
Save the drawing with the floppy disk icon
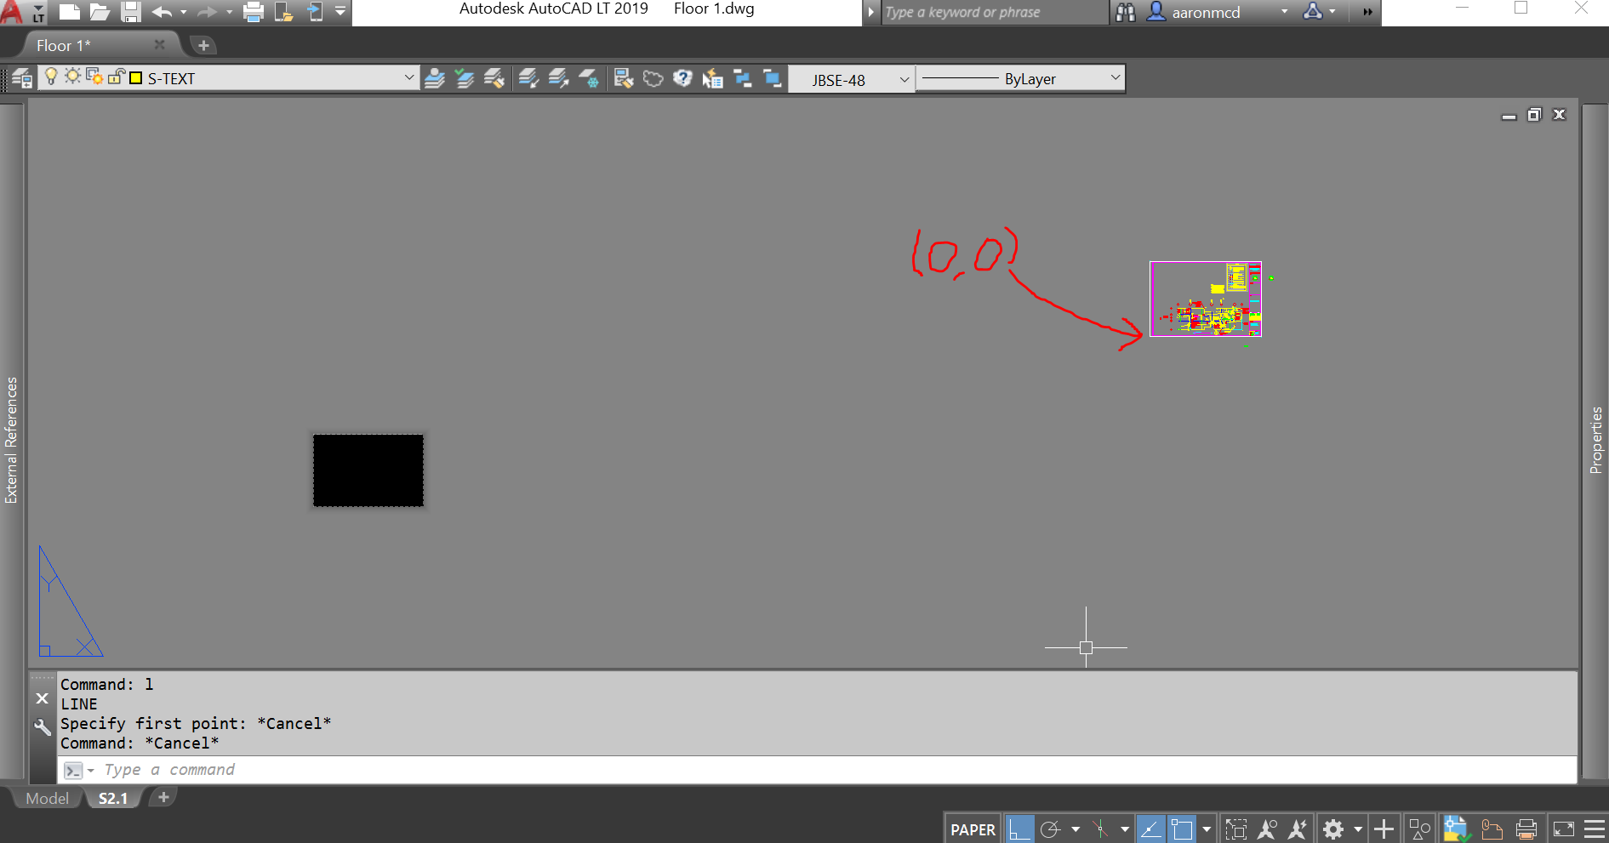(130, 12)
